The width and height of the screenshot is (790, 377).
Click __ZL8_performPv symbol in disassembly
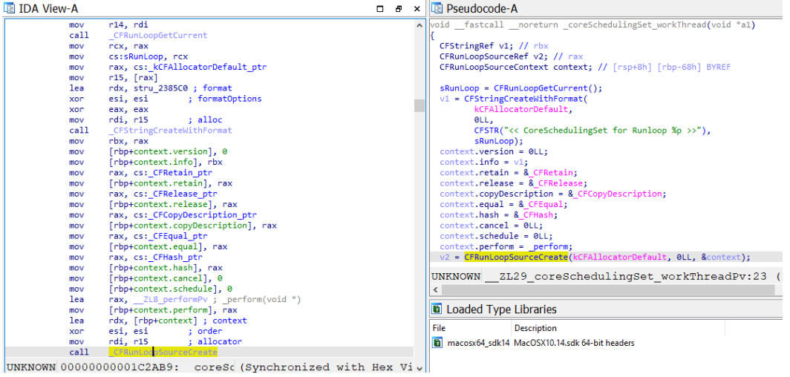[x=169, y=300]
